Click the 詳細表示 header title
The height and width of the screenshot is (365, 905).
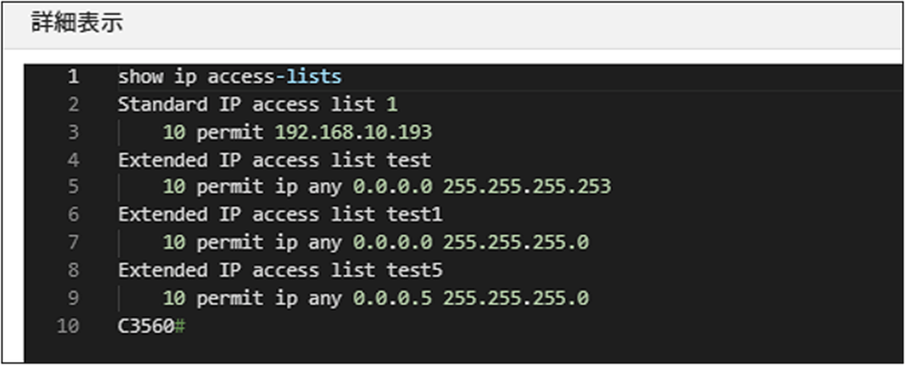pos(77,23)
